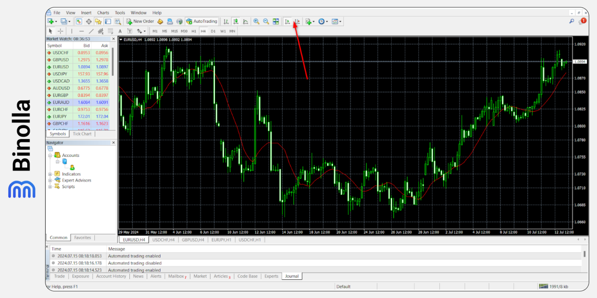Image resolution: width=597 pixels, height=298 pixels.
Task: Tile the chart windows
Action: (x=276, y=21)
